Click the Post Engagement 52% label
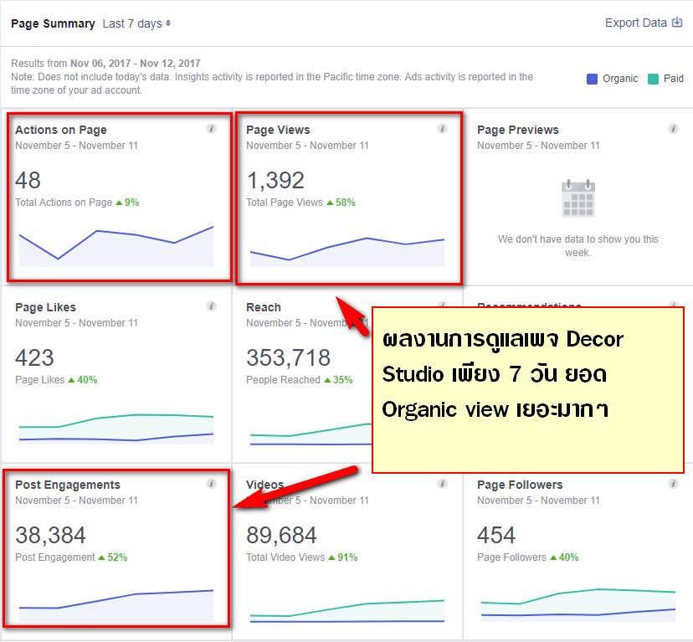The image size is (693, 642). (x=71, y=557)
